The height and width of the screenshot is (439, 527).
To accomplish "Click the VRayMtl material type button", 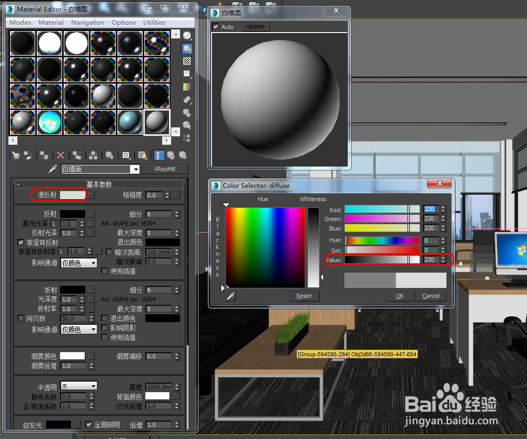I will coord(164,169).
